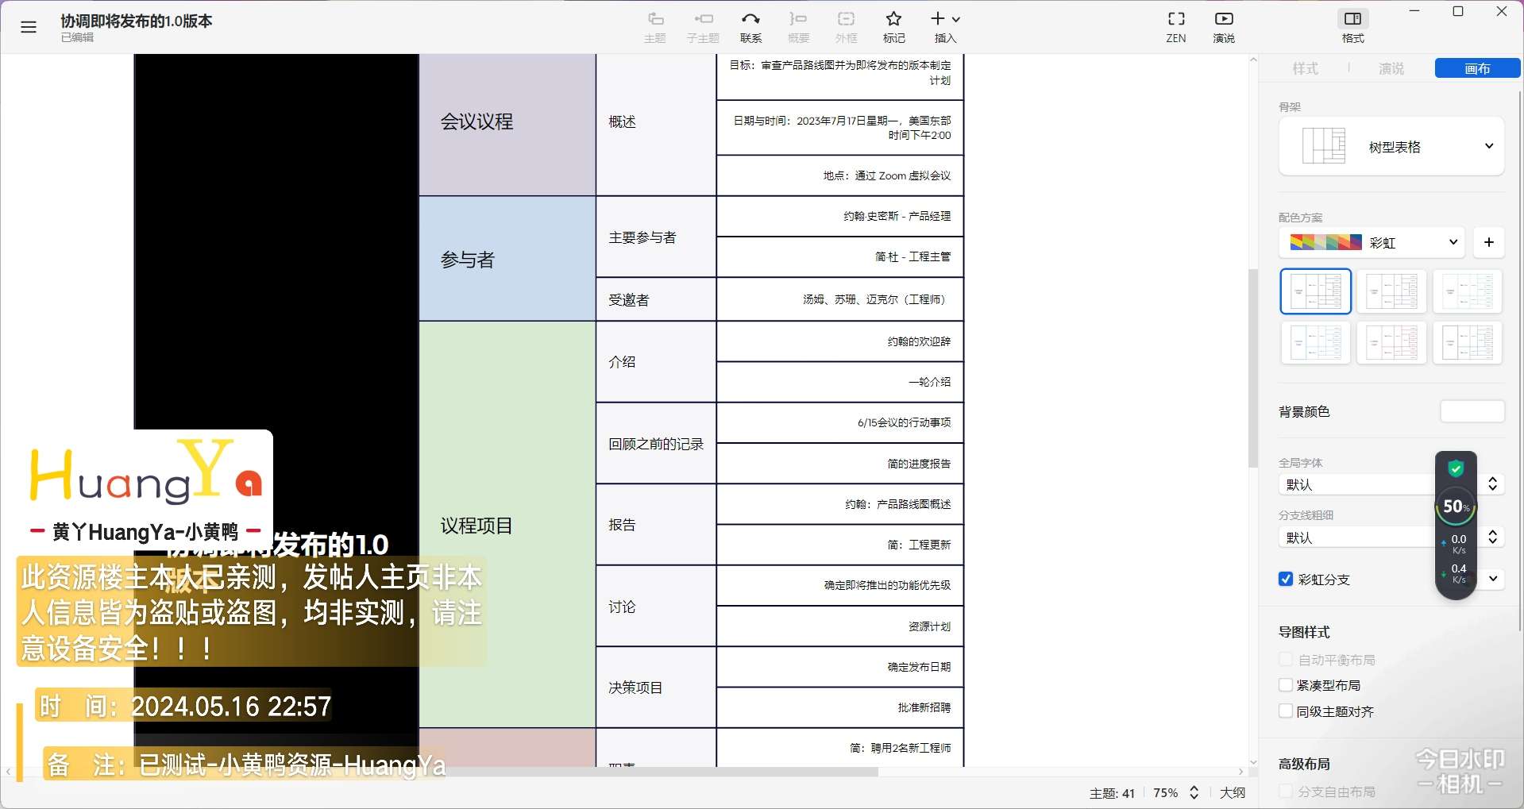Select the 讨论 cell
This screenshot has width=1524, height=809.
[656, 607]
